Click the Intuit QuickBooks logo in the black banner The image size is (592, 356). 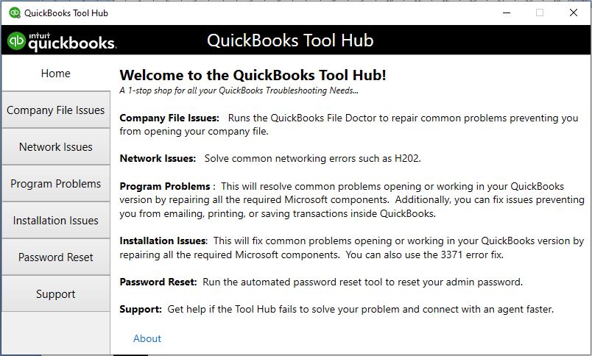point(62,41)
